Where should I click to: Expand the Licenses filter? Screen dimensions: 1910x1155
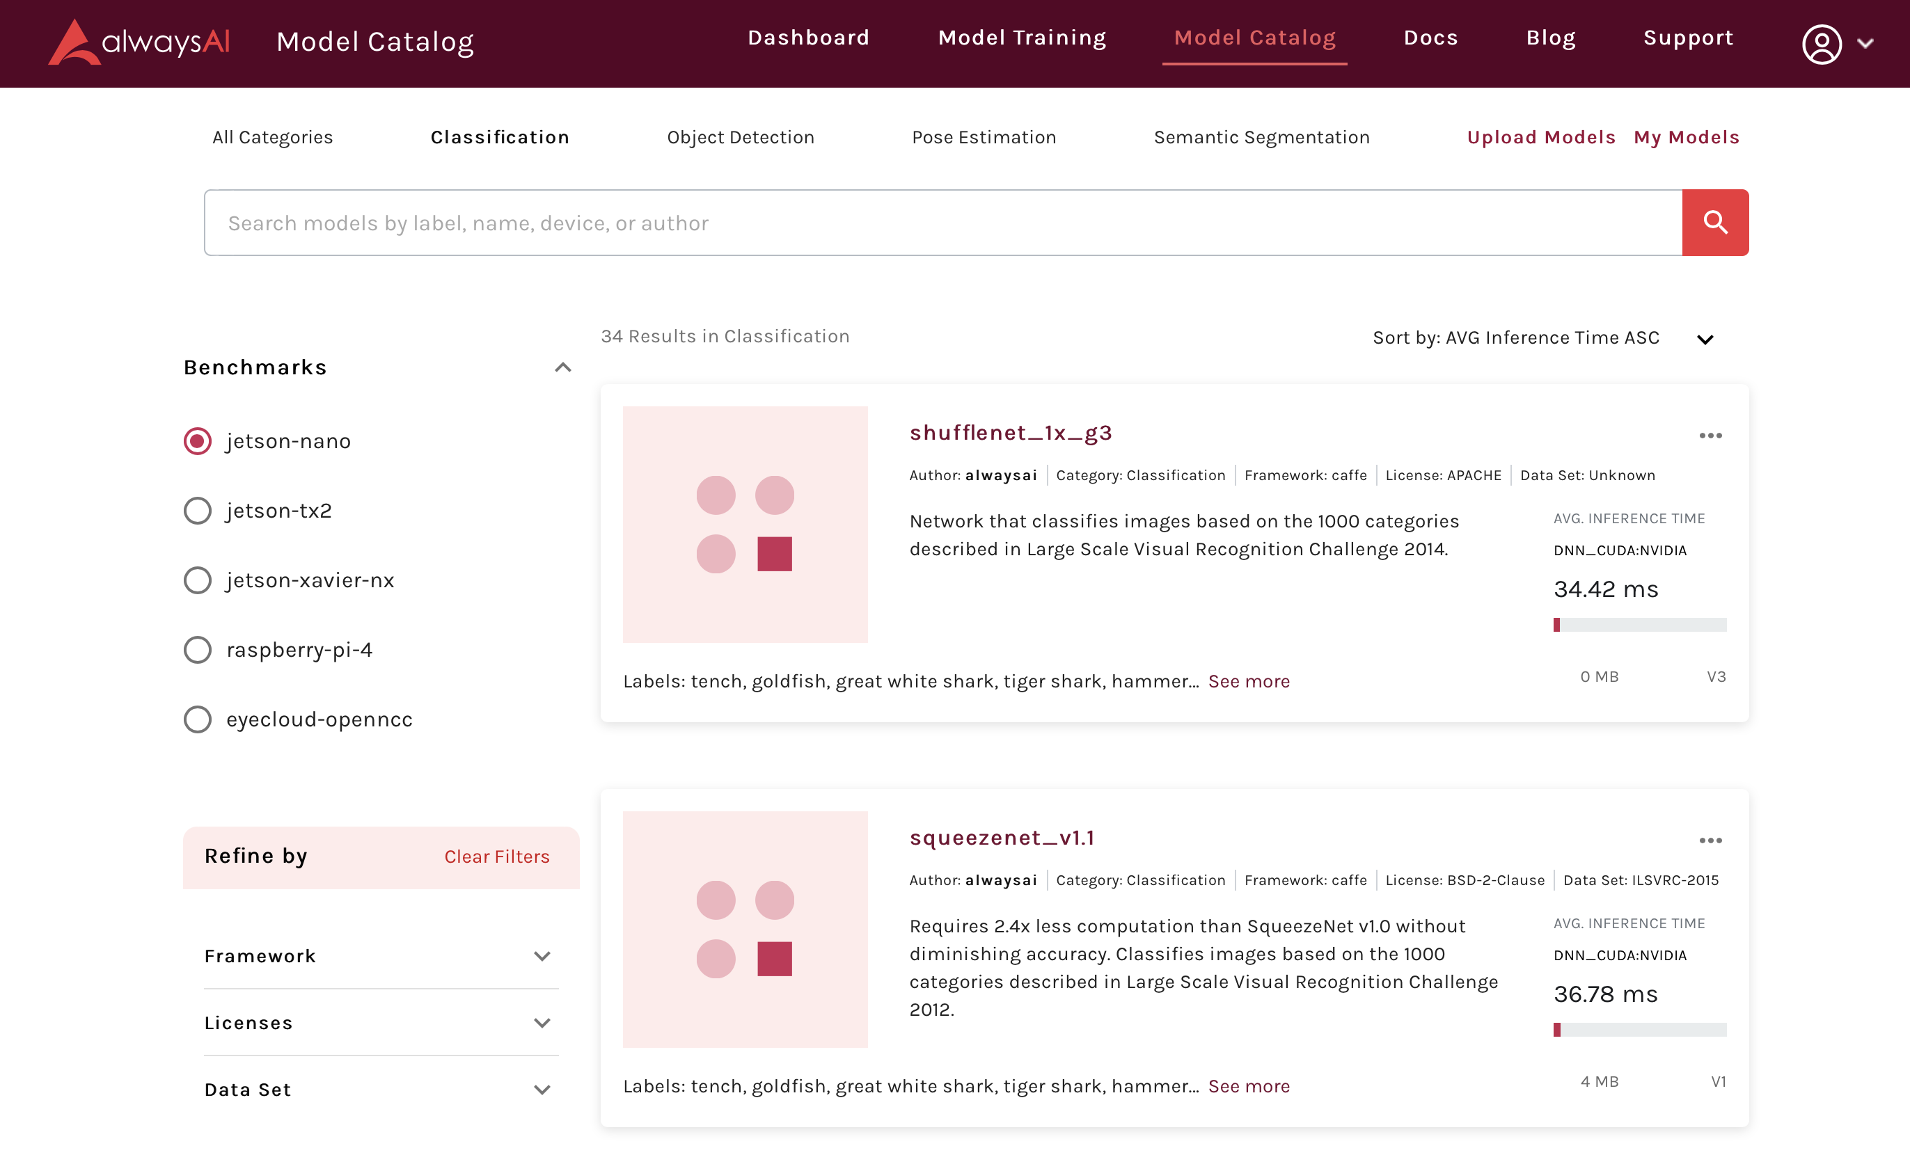point(542,1023)
